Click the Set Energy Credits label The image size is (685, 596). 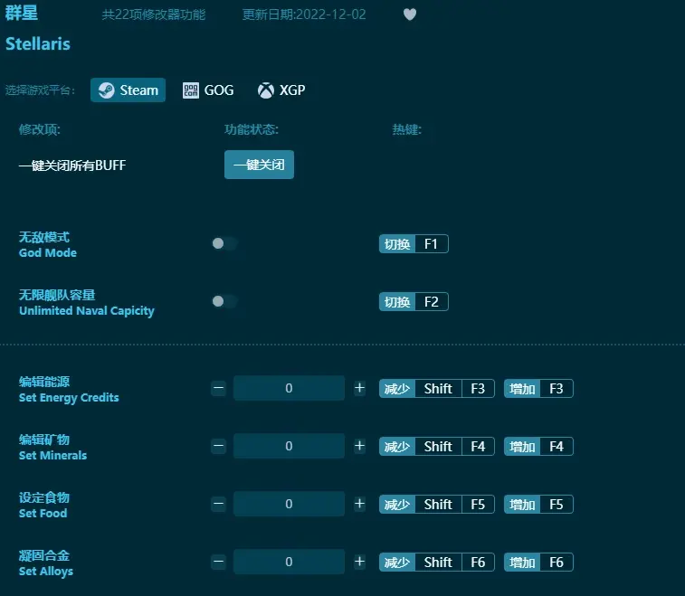[69, 397]
